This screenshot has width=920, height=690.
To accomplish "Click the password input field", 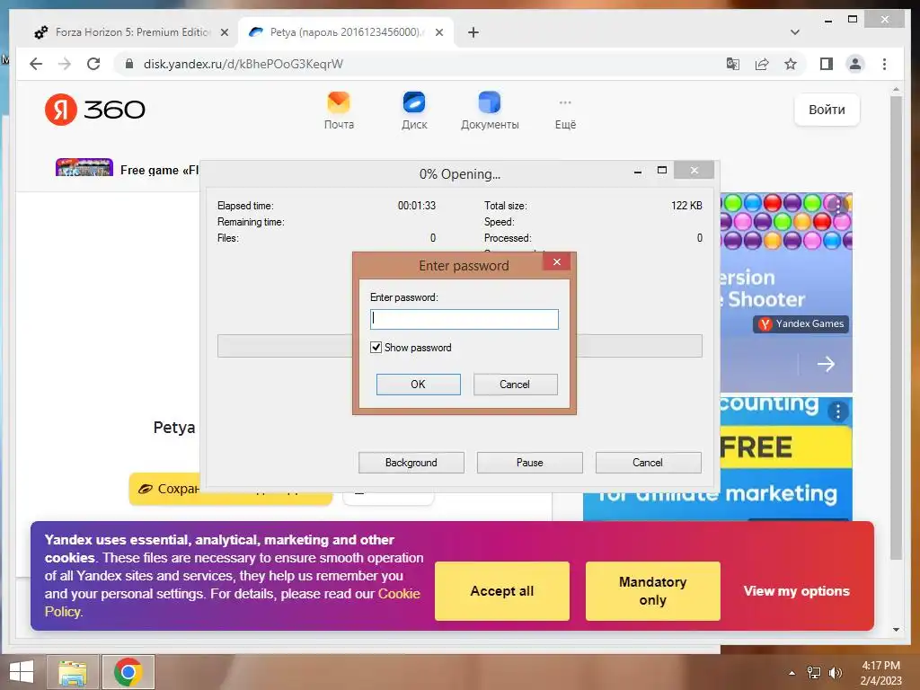I will point(464,319).
